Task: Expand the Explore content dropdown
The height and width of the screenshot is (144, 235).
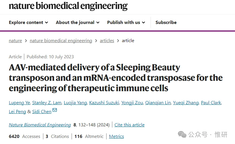Action: [28, 22]
